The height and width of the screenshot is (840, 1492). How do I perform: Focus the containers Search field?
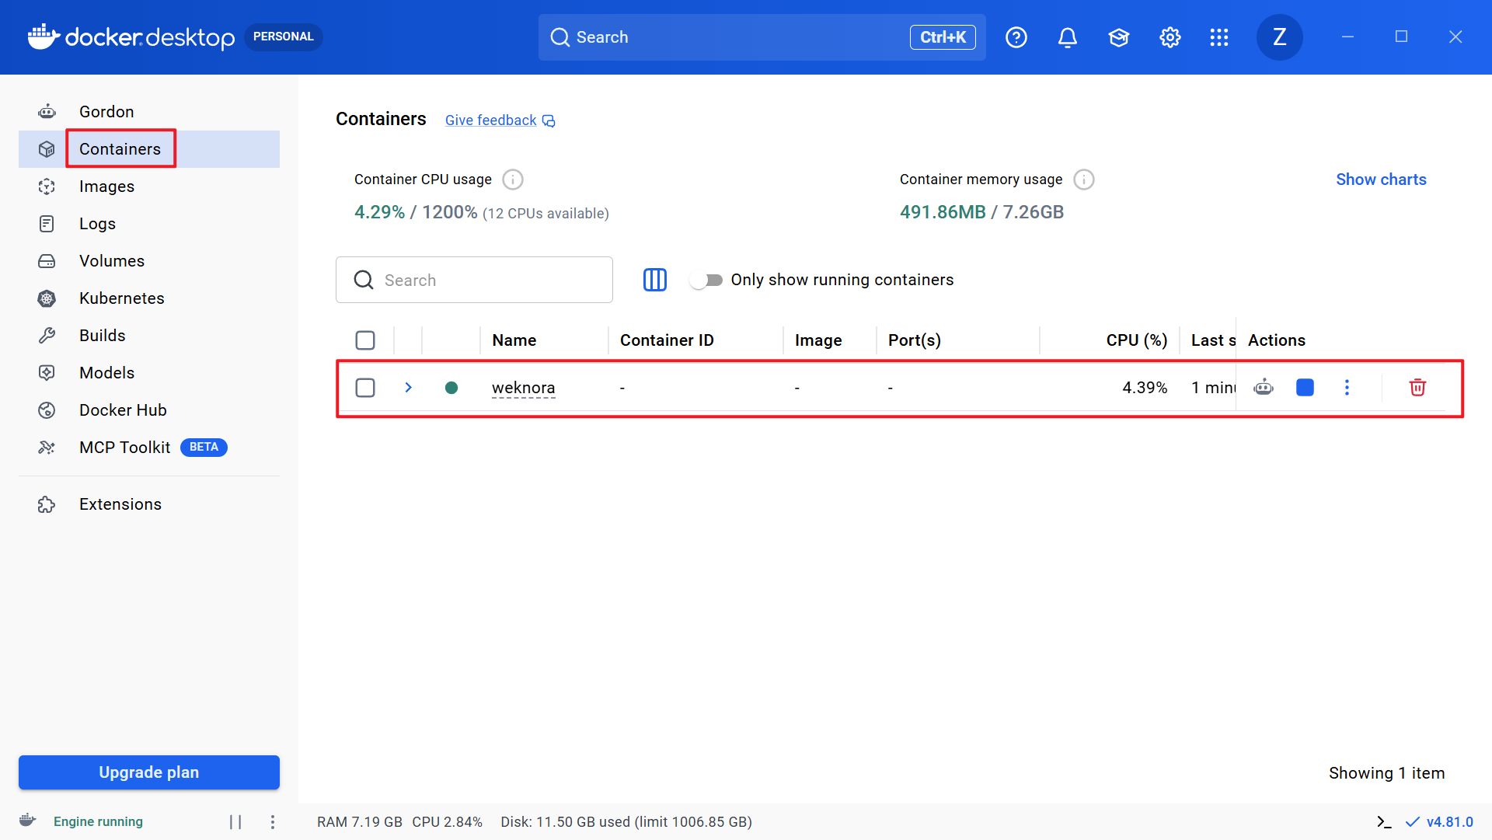pyautogui.click(x=474, y=280)
